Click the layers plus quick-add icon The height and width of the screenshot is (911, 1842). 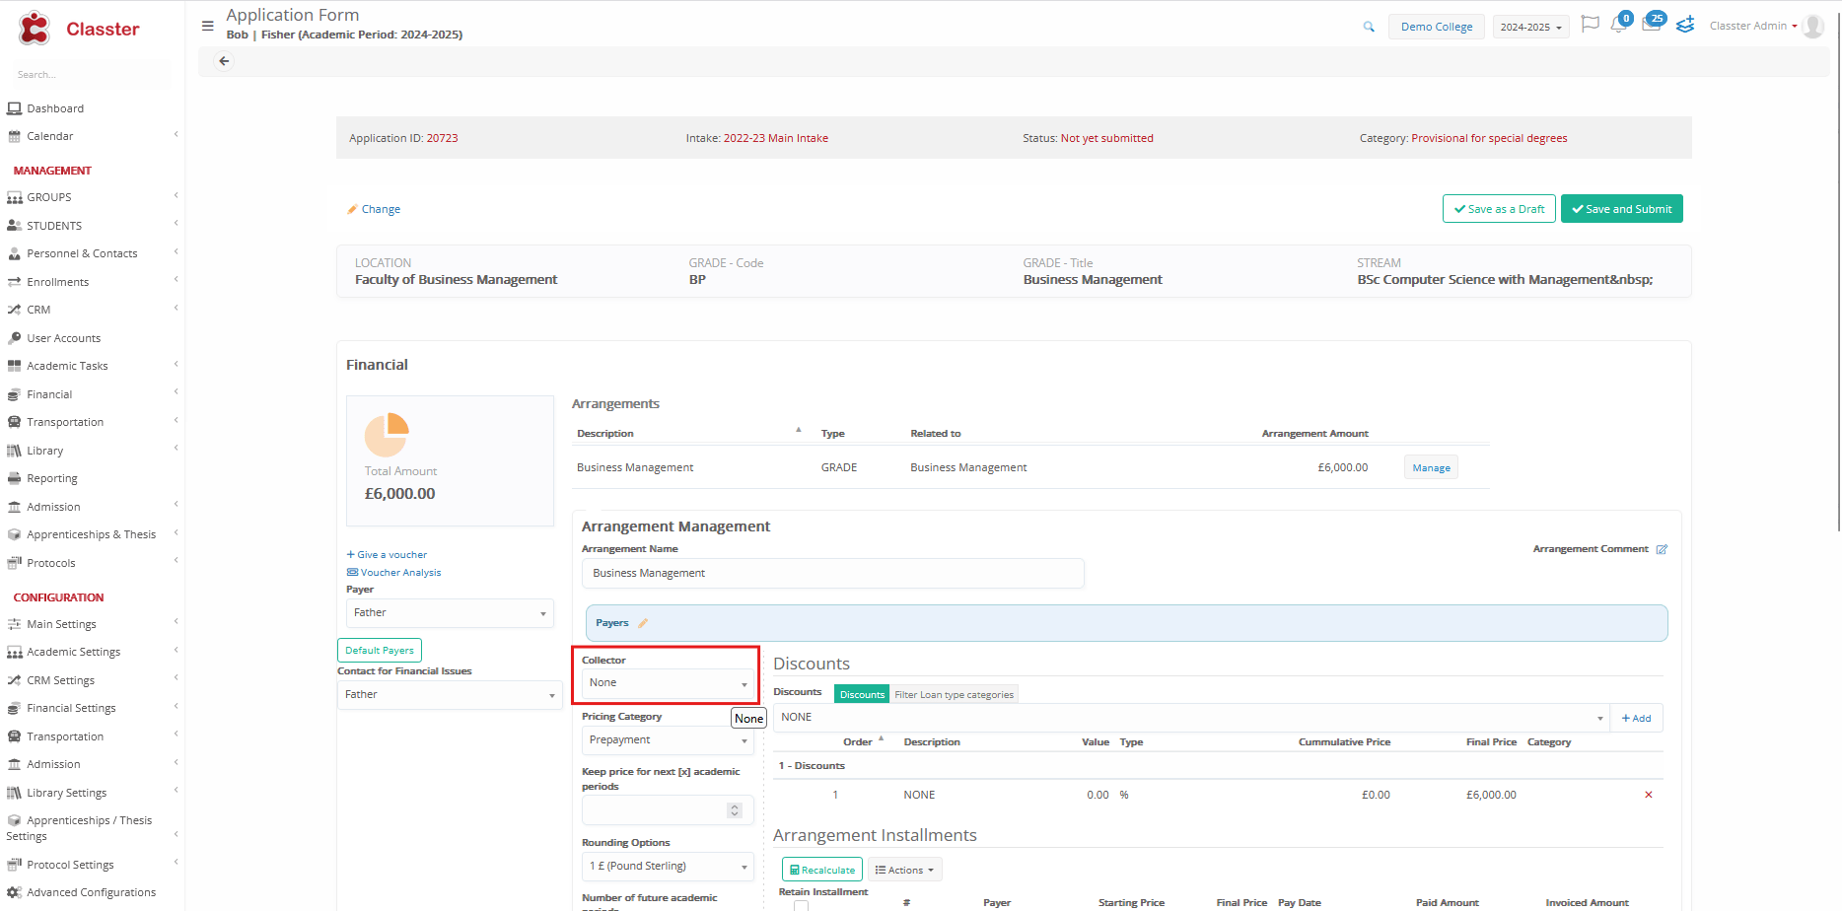1685,26
